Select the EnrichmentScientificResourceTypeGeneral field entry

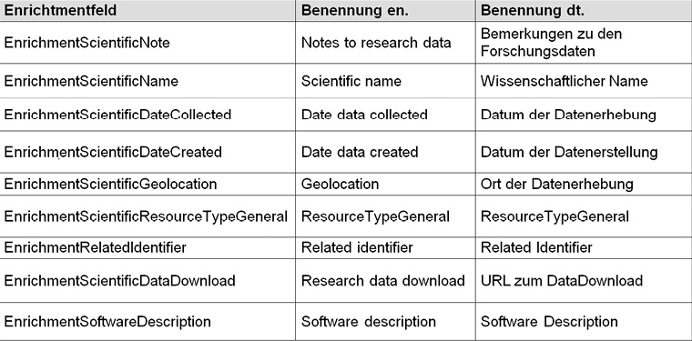pyautogui.click(x=146, y=216)
